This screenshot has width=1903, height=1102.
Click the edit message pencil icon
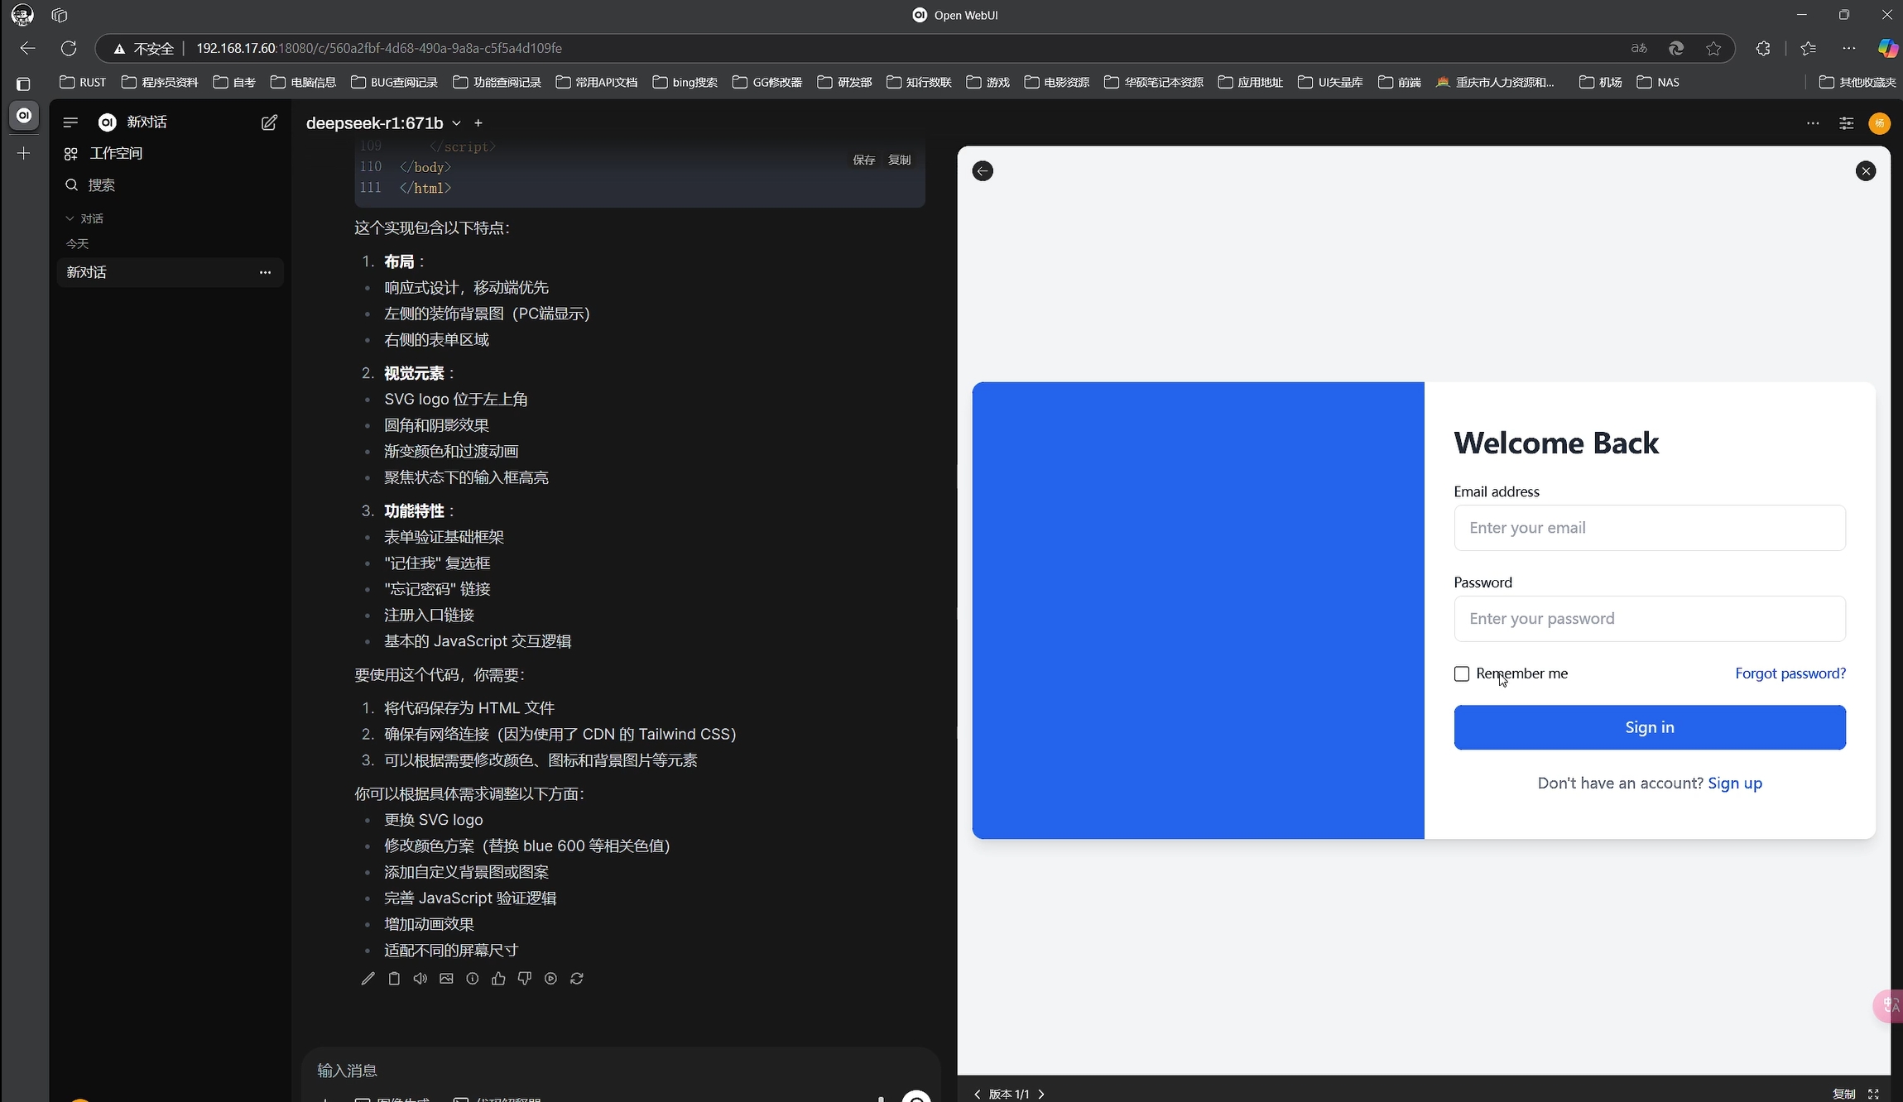(x=368, y=979)
